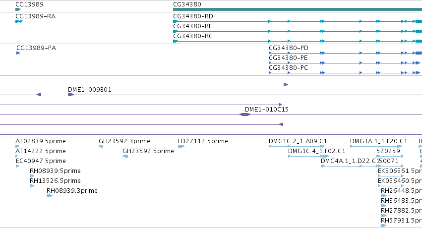The height and width of the screenshot is (228, 422).
Task: Click the DME1-010C15 feature label
Action: coord(266,110)
